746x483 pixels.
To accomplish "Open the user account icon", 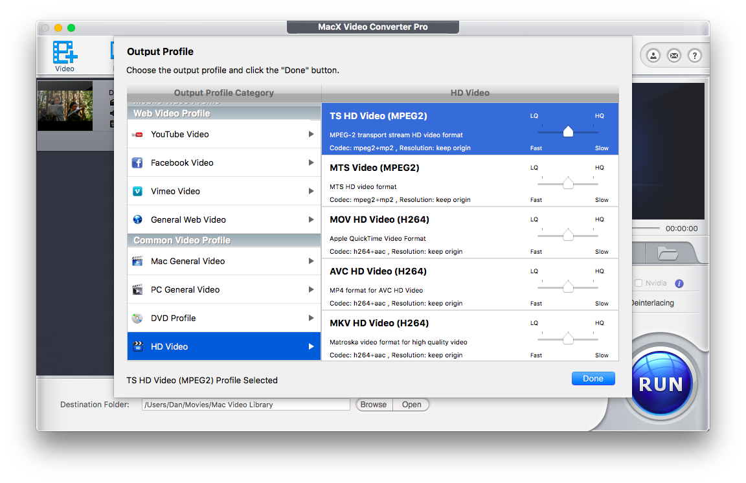I will click(653, 56).
